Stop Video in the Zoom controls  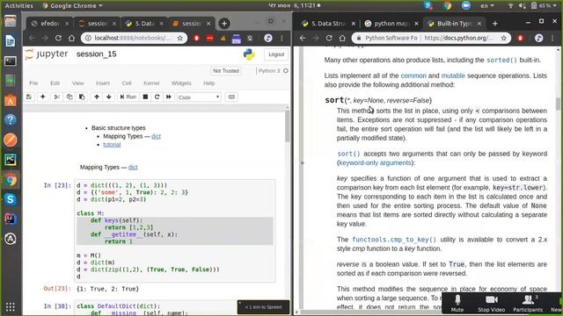click(x=491, y=304)
